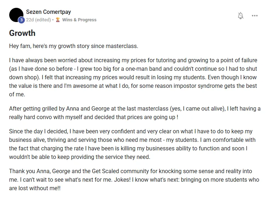
Task: Open the three-dot post options menu
Action: [255, 16]
